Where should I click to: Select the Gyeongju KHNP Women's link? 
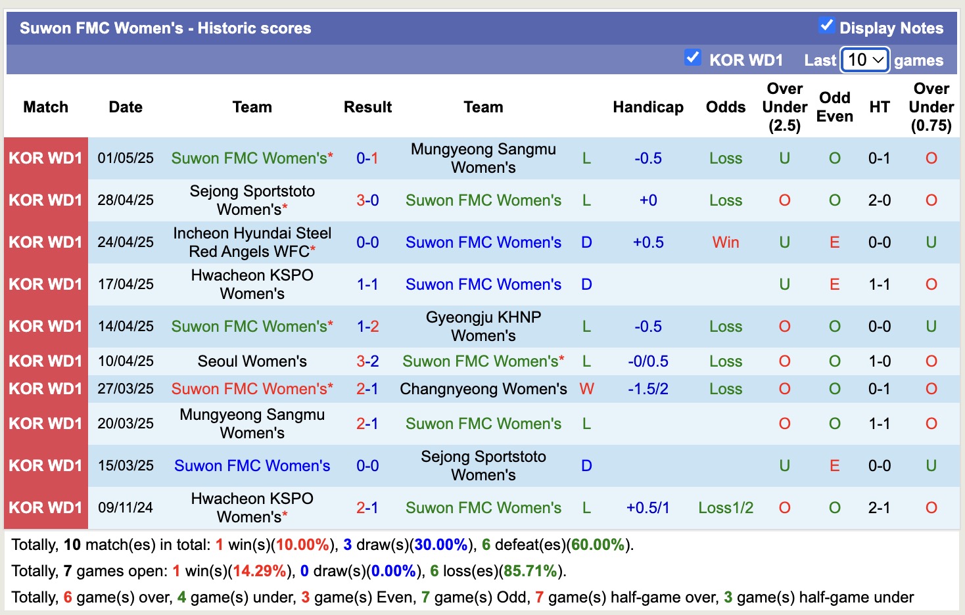pos(483,326)
